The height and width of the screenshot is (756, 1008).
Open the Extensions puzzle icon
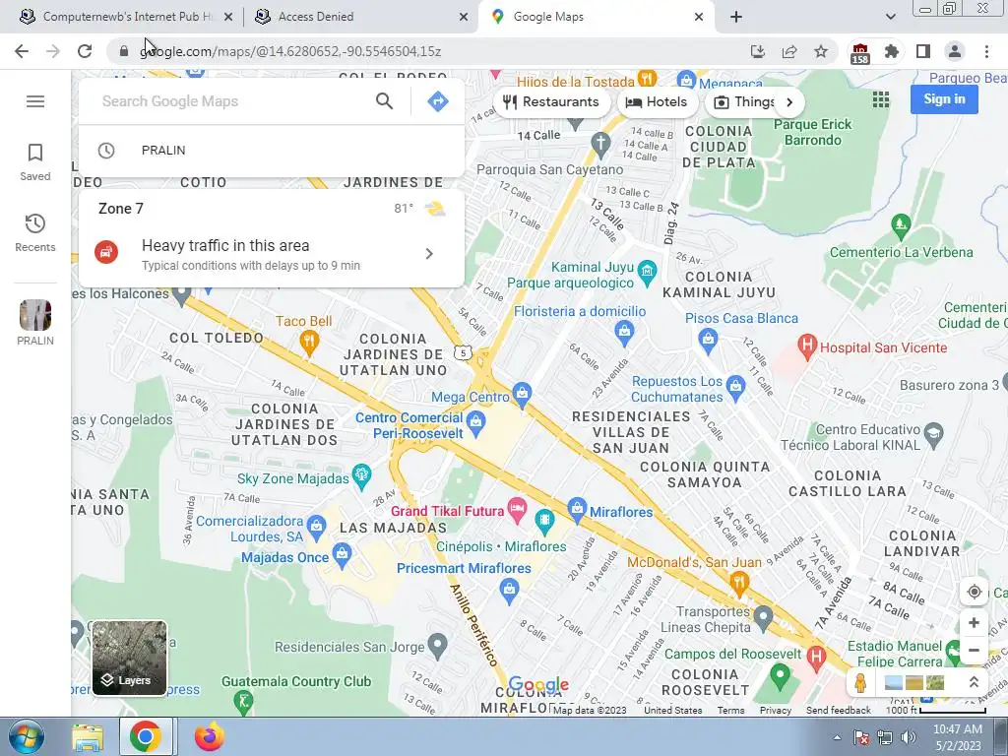(892, 51)
